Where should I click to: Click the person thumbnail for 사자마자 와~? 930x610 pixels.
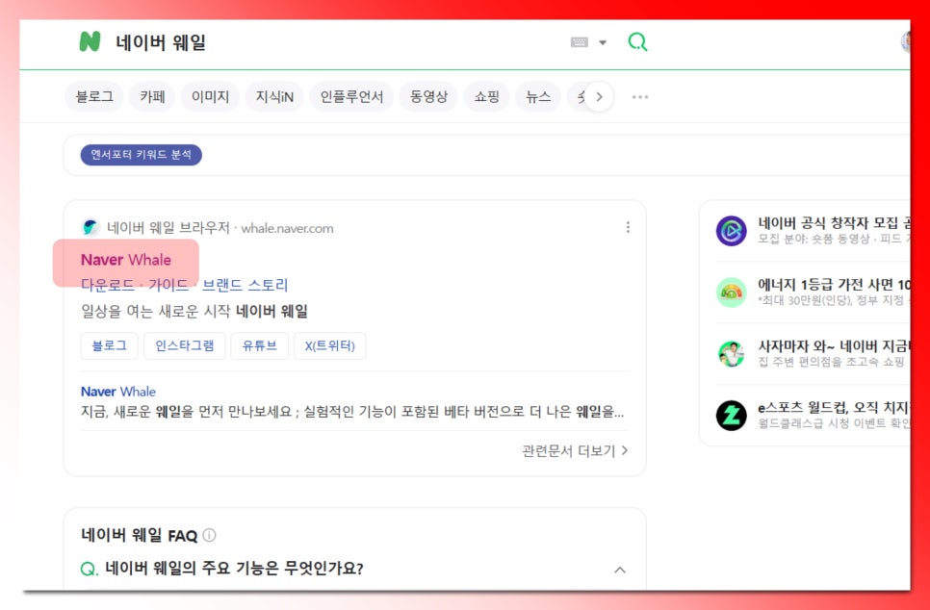732,354
